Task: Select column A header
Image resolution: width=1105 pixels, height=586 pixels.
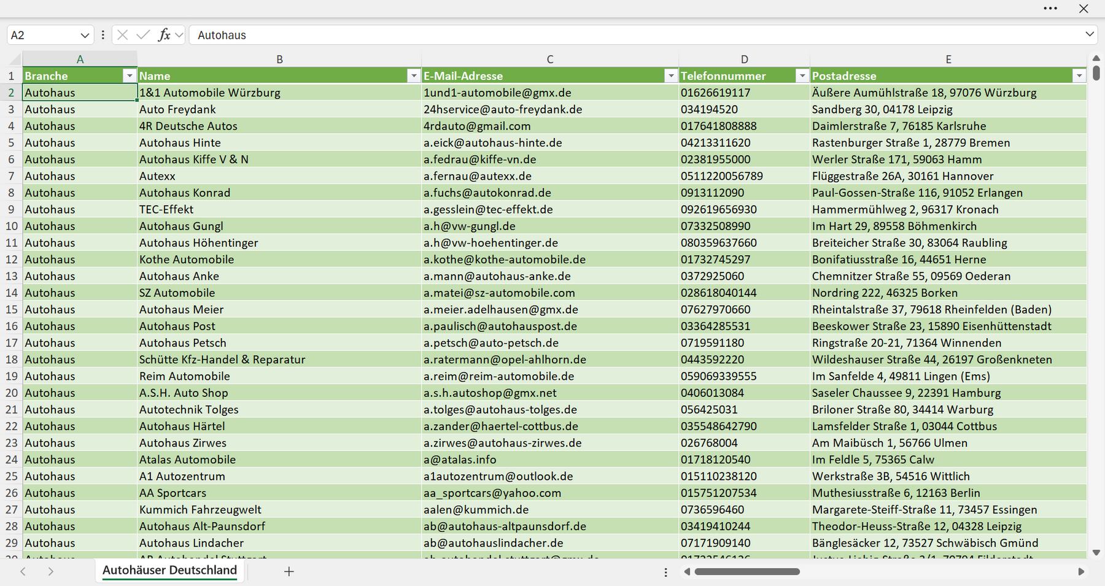Action: pos(80,60)
